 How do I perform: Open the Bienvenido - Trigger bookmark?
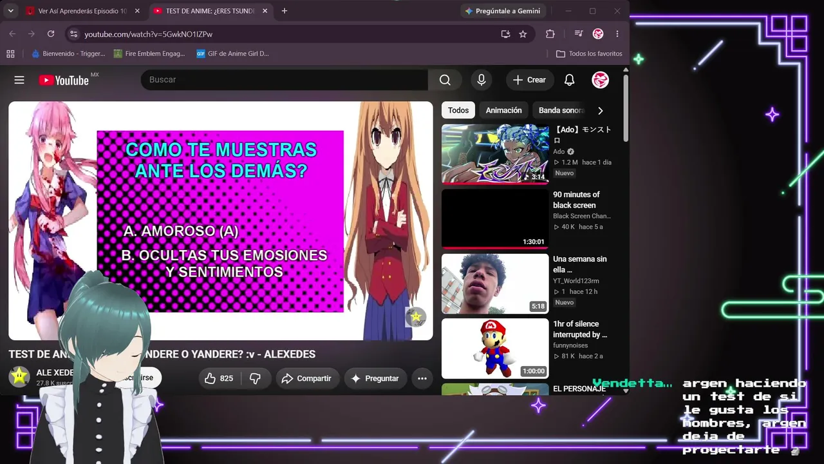coord(68,53)
